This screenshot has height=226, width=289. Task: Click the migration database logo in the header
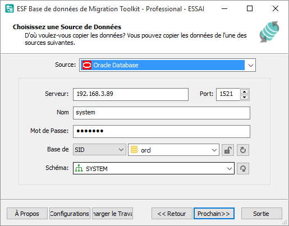click(x=269, y=32)
